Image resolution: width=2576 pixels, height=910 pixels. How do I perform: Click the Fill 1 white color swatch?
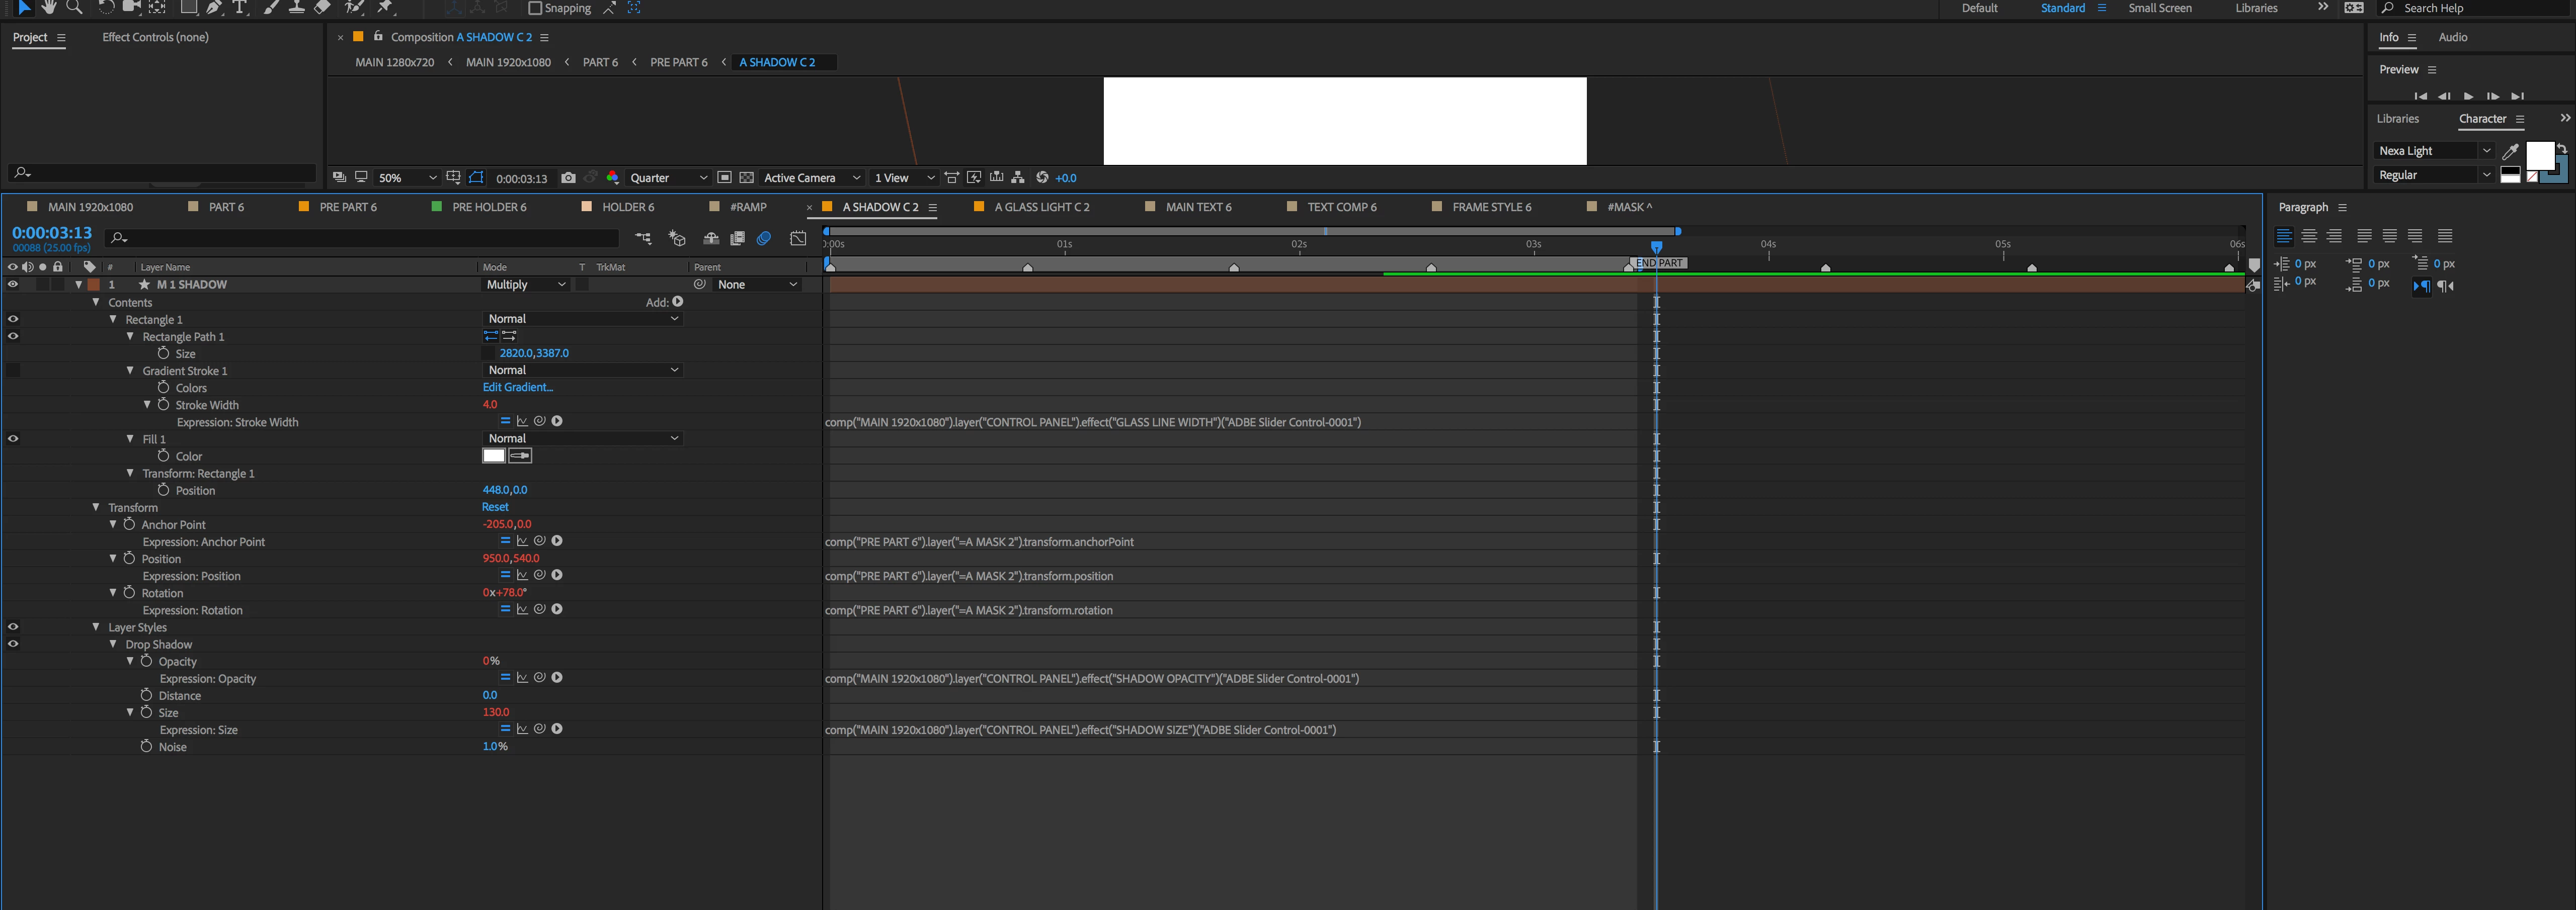click(x=493, y=456)
